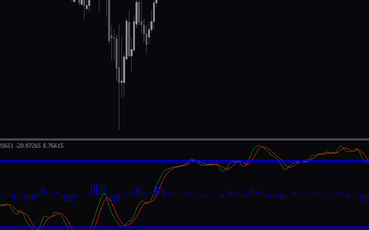Click the tallest blue histogram bar on the left

click(x=97, y=189)
